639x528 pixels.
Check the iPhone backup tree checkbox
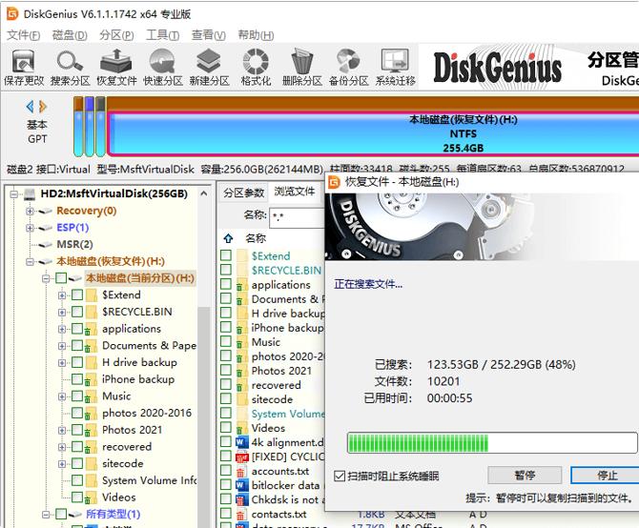(77, 379)
